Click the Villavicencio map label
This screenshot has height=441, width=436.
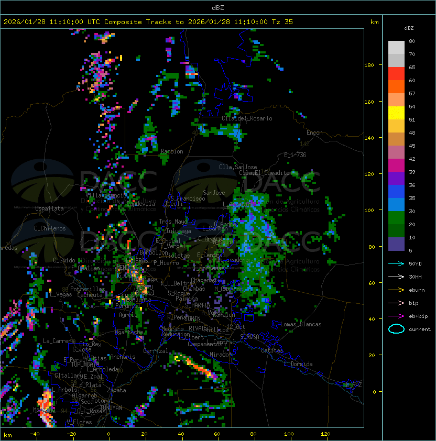[x=106, y=195]
